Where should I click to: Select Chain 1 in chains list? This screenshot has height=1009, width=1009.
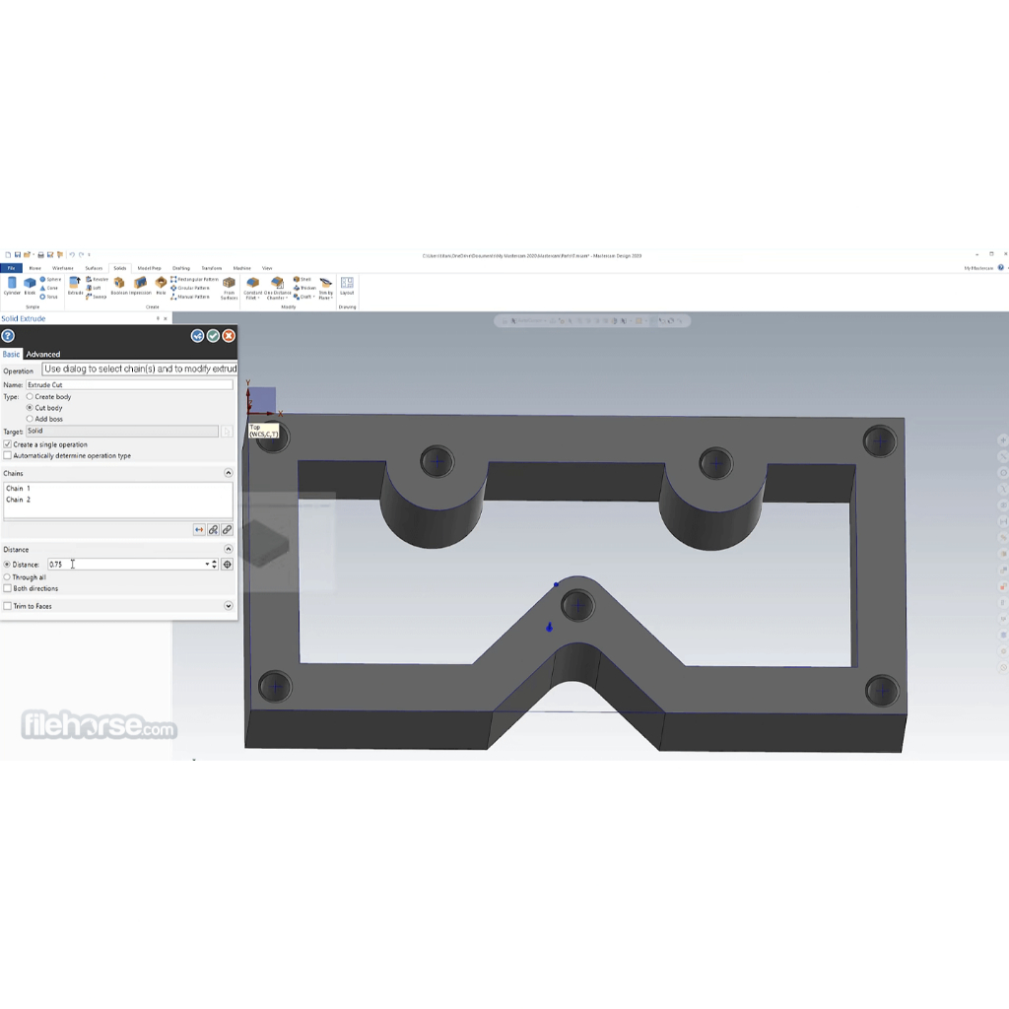[x=18, y=489]
